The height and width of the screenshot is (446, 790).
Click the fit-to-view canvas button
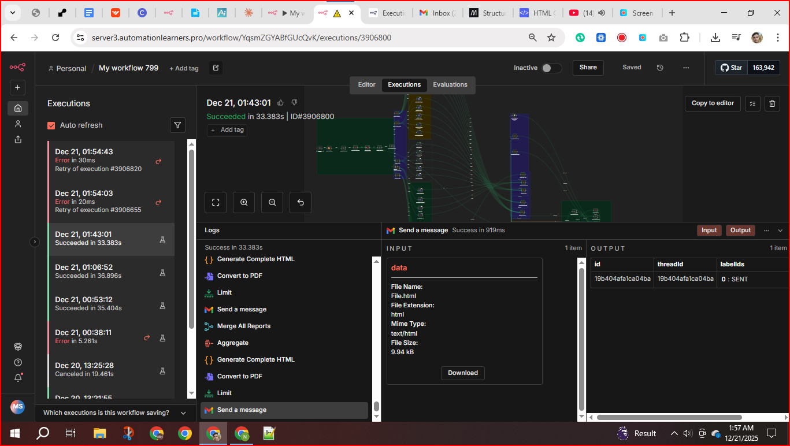click(216, 202)
